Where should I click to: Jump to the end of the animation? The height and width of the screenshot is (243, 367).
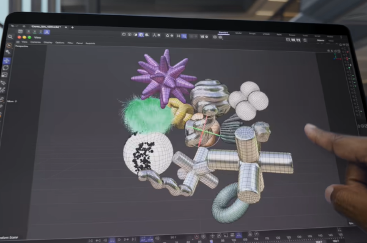(x=133, y=239)
